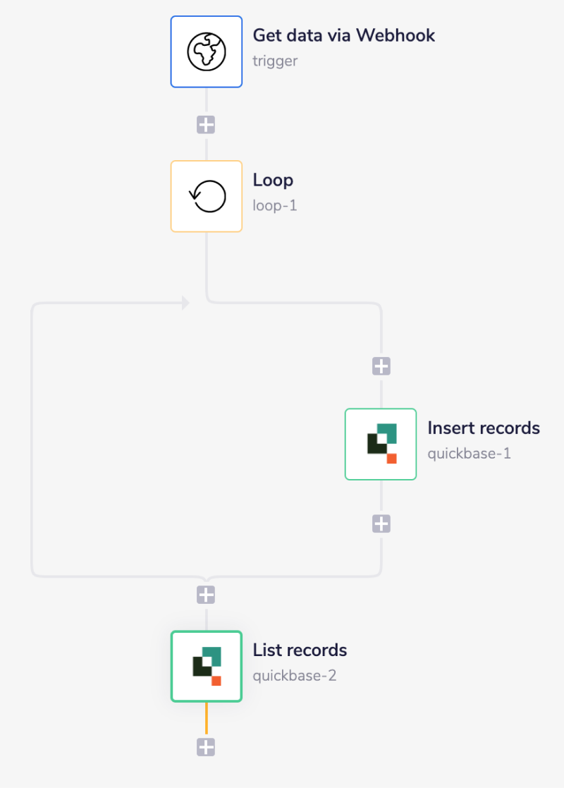Click the "Get data via Webhook" title

[x=343, y=35]
